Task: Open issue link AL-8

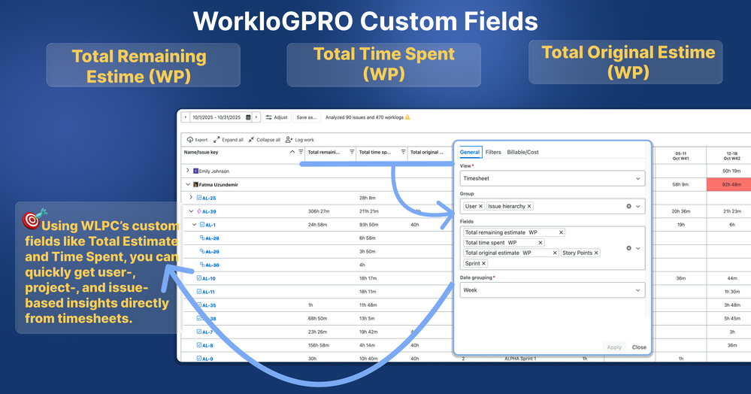Action: 207,346
